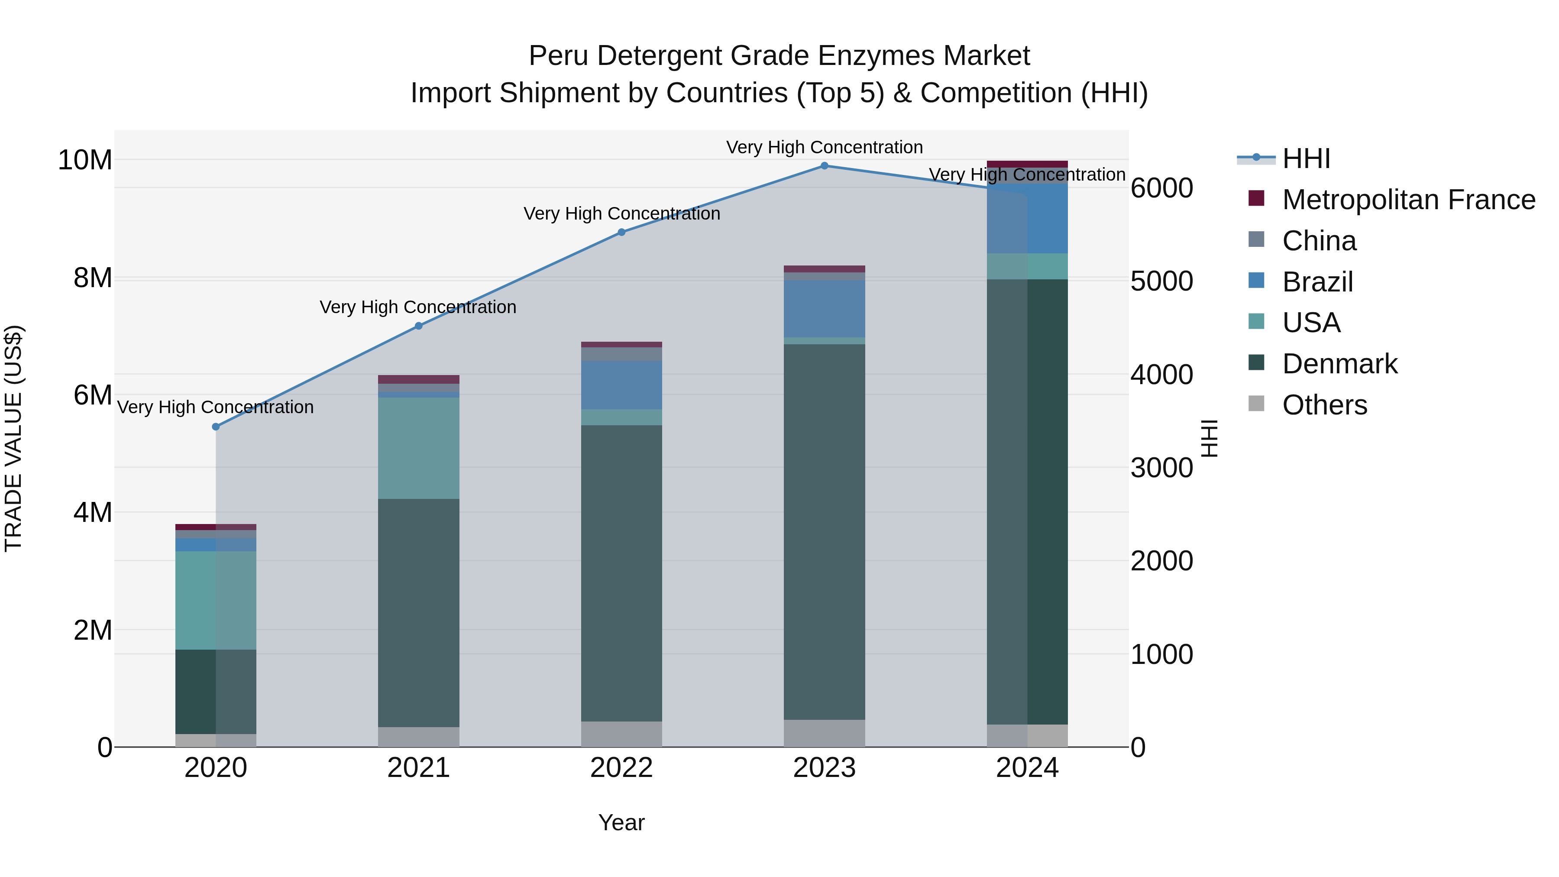Select the Brazil bar segment for 2023
Screen dimensions: 1559x877
click(824, 309)
